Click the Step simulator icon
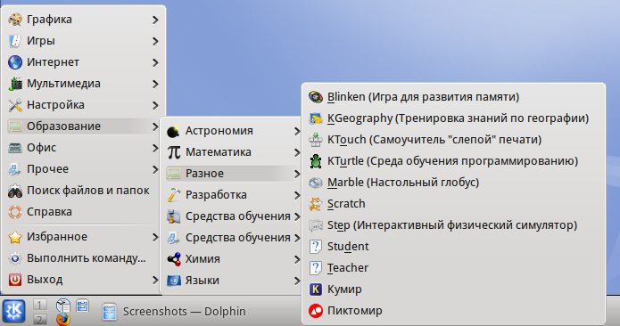The image size is (620, 326). tap(316, 225)
